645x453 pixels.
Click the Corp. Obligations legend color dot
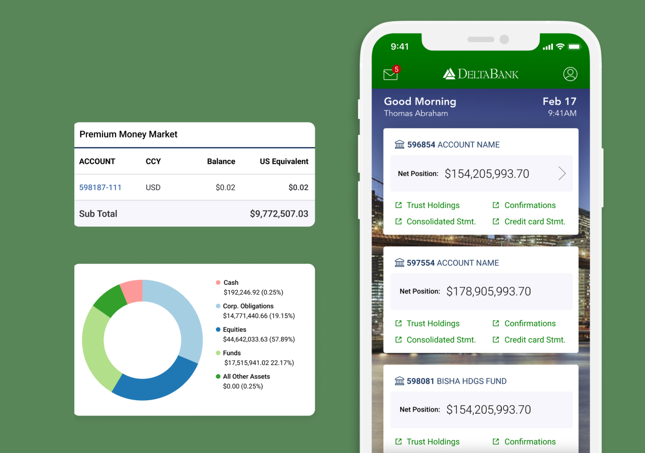tap(218, 306)
